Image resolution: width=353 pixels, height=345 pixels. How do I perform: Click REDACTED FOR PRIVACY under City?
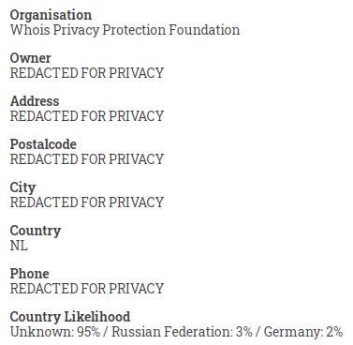[87, 202]
